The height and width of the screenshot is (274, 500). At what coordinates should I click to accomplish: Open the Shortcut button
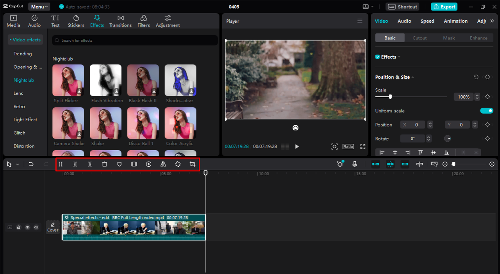point(403,7)
